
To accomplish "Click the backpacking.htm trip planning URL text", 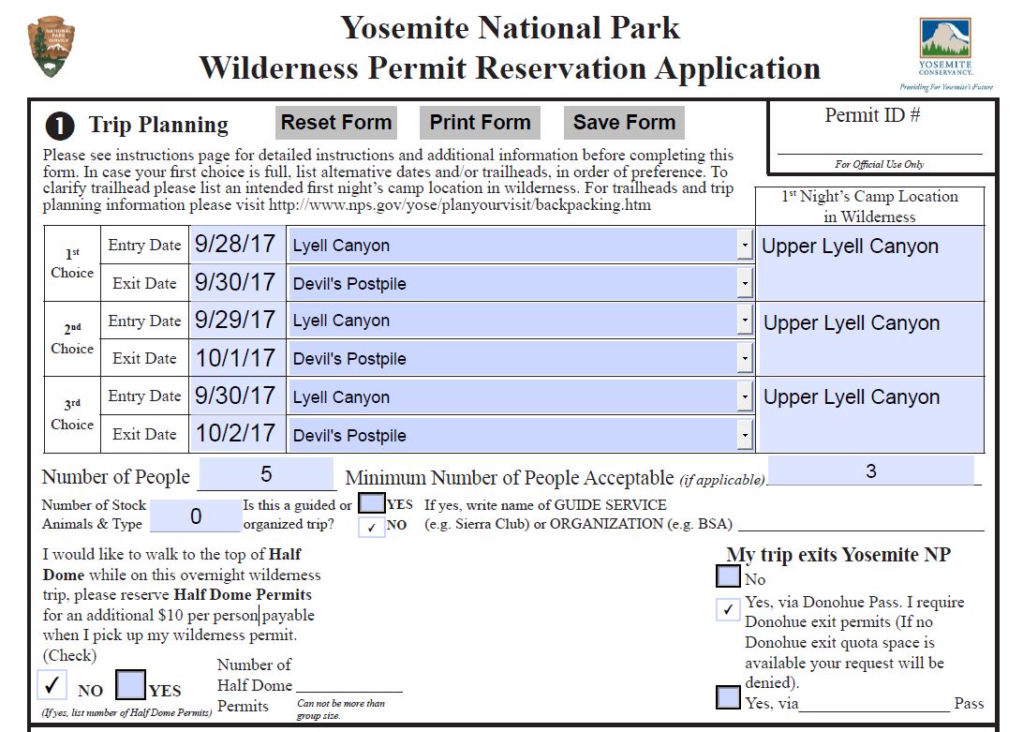I will click(460, 205).
